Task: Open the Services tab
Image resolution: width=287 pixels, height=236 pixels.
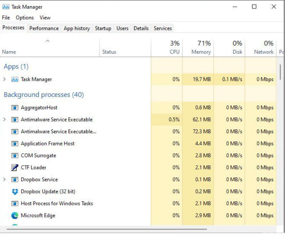Action: click(163, 28)
